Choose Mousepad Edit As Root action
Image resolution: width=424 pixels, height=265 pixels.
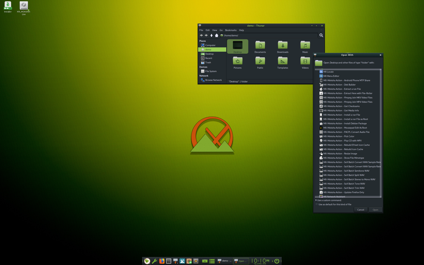click(x=348, y=128)
